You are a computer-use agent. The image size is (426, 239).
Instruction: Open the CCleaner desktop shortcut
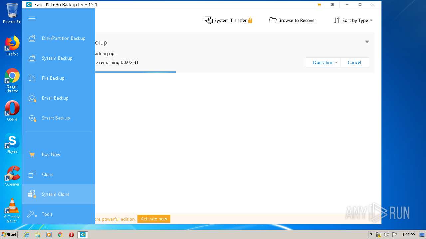pos(12,176)
